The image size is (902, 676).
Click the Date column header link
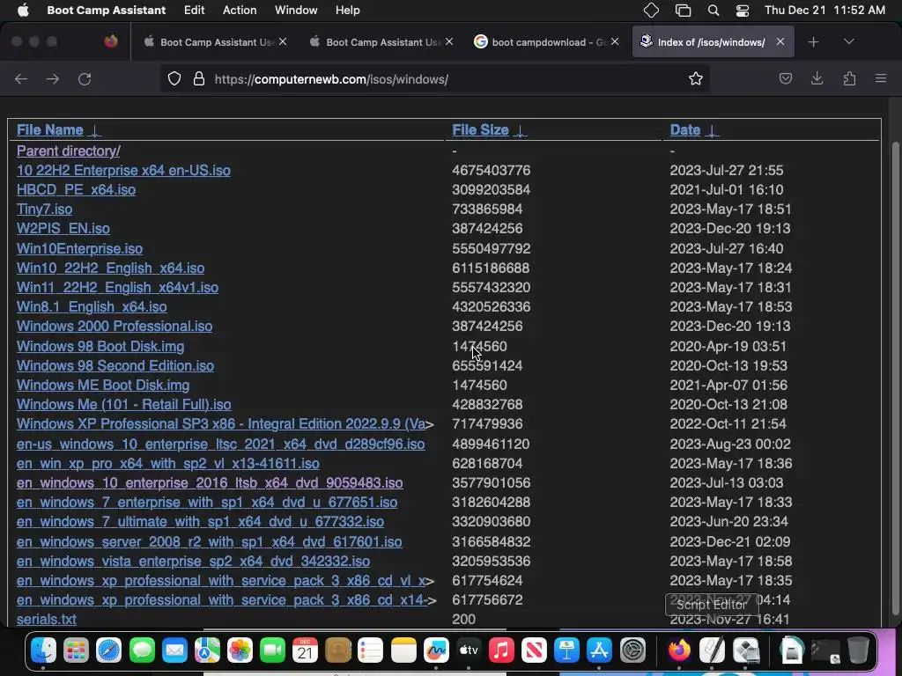pos(685,130)
